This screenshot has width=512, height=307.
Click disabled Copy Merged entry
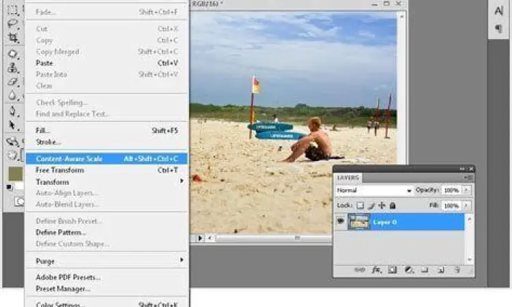click(x=106, y=52)
